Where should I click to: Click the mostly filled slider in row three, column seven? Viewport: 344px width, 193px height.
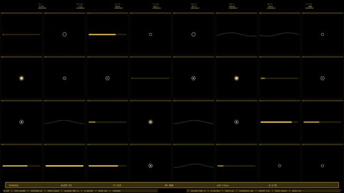[280, 122]
